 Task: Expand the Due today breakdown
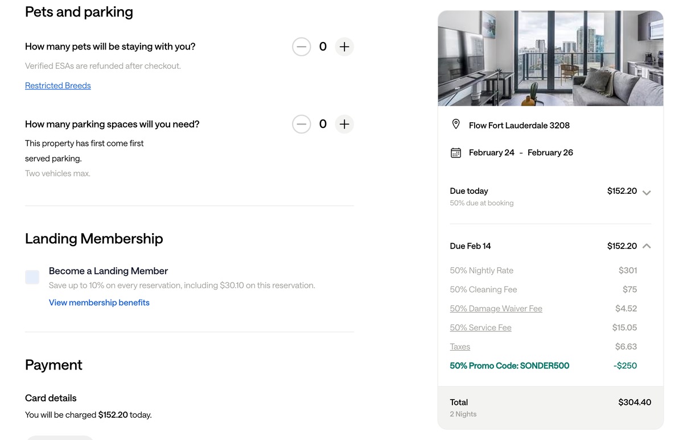pos(647,192)
